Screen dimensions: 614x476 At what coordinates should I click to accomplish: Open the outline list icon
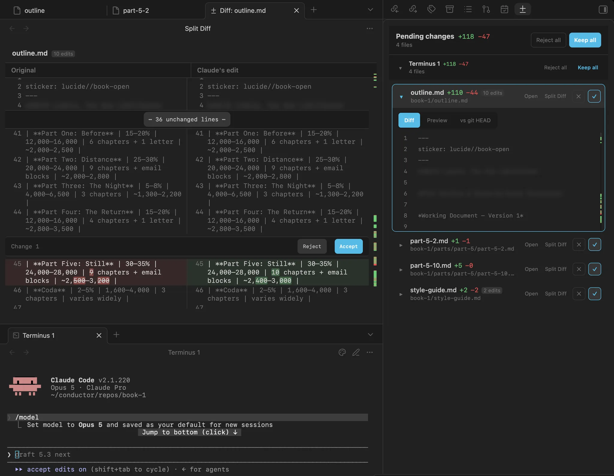468,9
